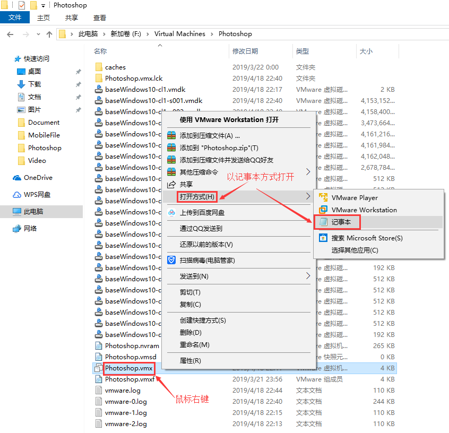Click 新加卷 (F:) breadcrumb

126,34
